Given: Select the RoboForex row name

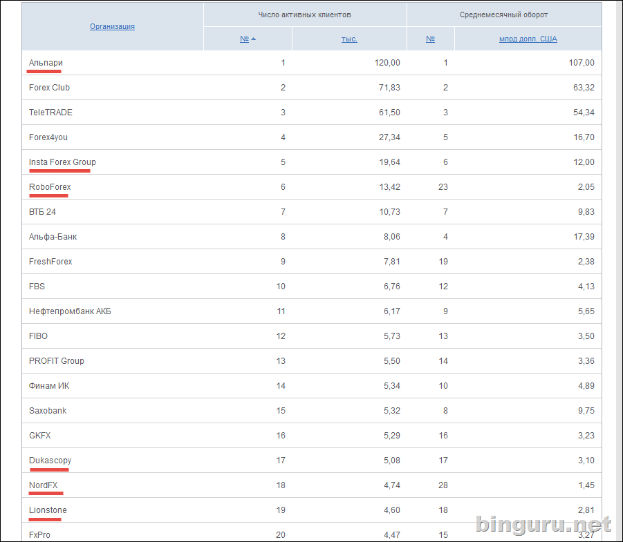Looking at the screenshot, I should point(50,187).
